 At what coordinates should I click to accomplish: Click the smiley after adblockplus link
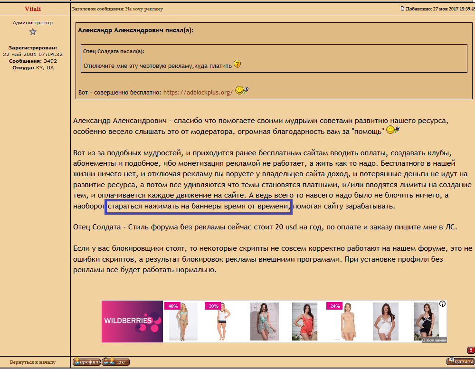242,90
